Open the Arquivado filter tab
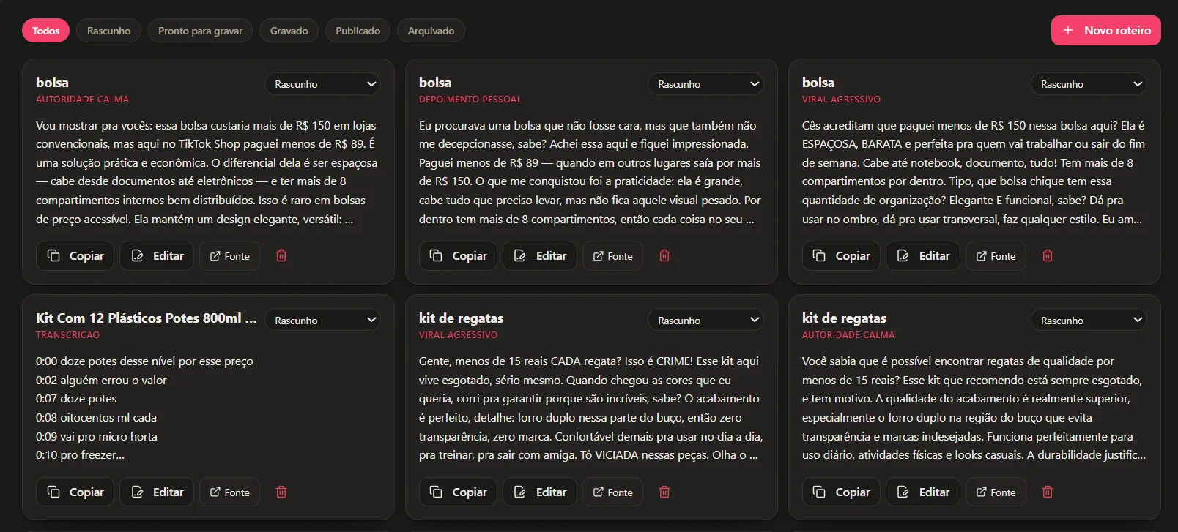The image size is (1178, 532). (x=431, y=31)
